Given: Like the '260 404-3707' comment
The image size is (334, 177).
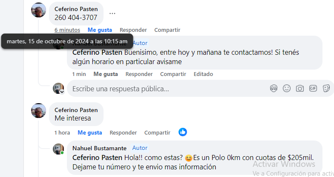Looking at the screenshot, I should coord(100,30).
